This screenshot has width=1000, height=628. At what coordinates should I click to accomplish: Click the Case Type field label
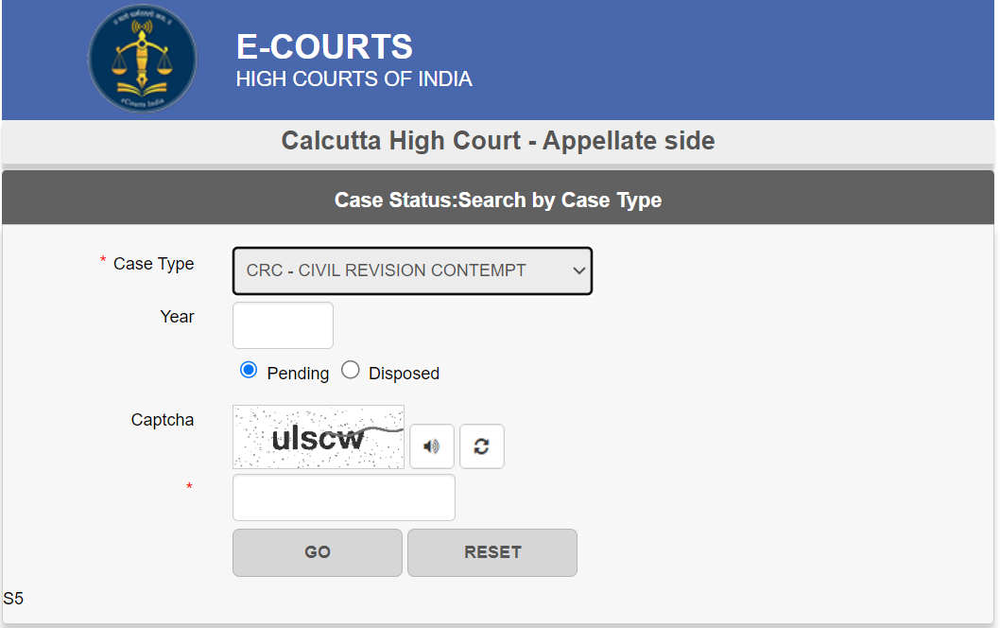click(x=154, y=264)
